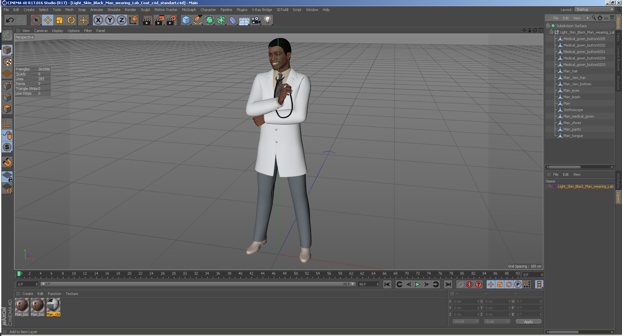The image size is (622, 336).
Task: Select the Live Selection tool
Action: tap(36, 20)
